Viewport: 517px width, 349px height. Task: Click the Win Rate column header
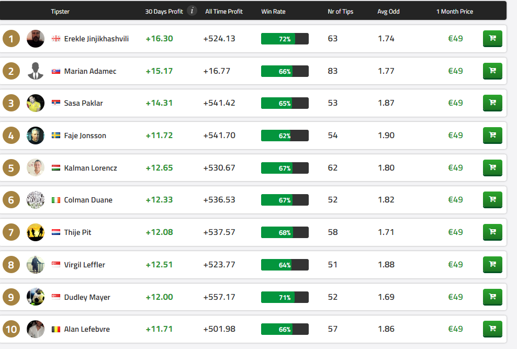pyautogui.click(x=273, y=12)
